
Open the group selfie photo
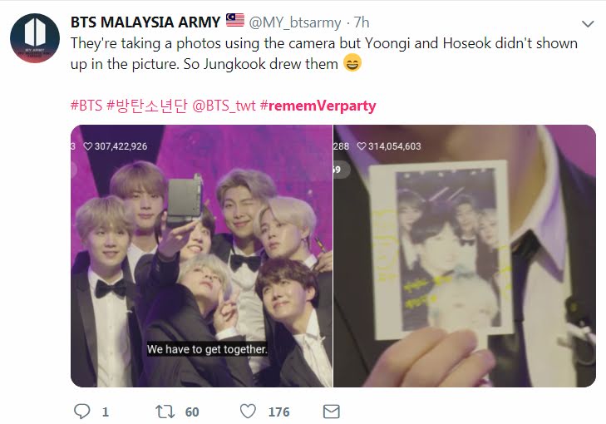tap(201, 256)
